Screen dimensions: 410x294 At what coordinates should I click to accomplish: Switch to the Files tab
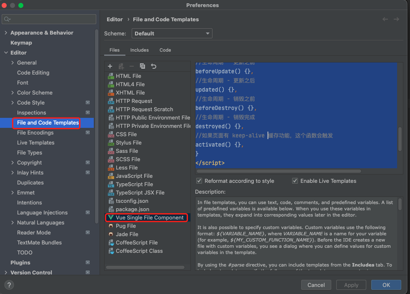coord(115,50)
